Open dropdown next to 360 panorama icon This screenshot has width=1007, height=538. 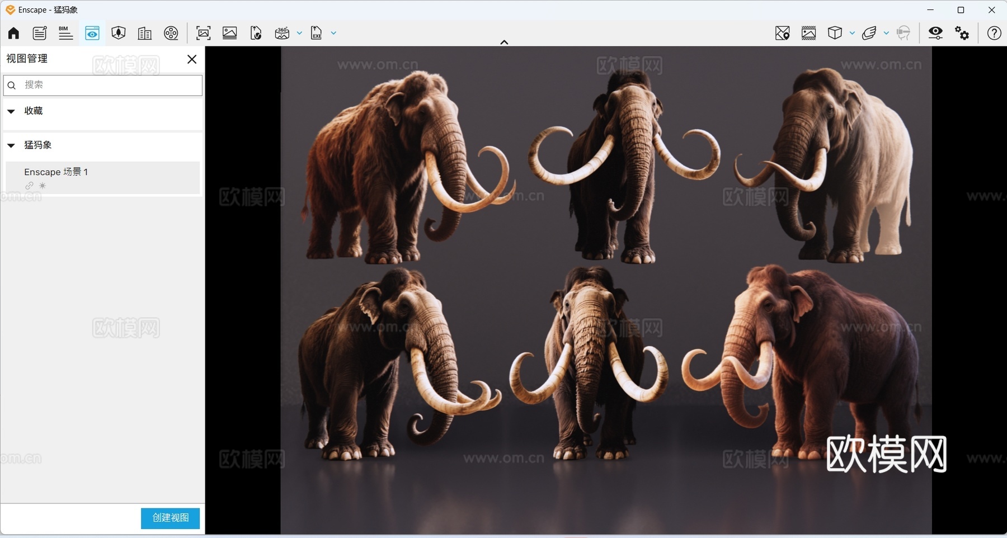coord(299,33)
